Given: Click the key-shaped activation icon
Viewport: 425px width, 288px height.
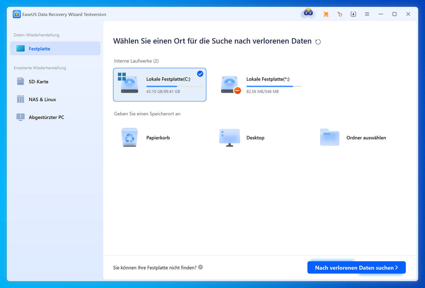Looking at the screenshot, I should tap(340, 14).
